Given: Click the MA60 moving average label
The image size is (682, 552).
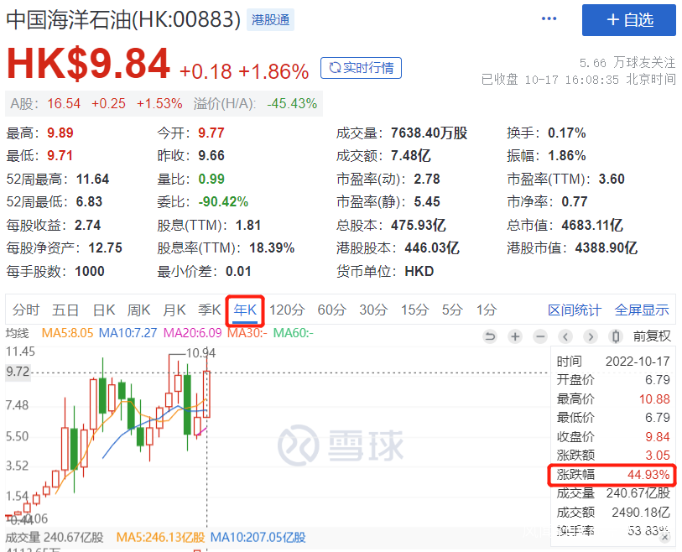Looking at the screenshot, I should click(x=293, y=333).
